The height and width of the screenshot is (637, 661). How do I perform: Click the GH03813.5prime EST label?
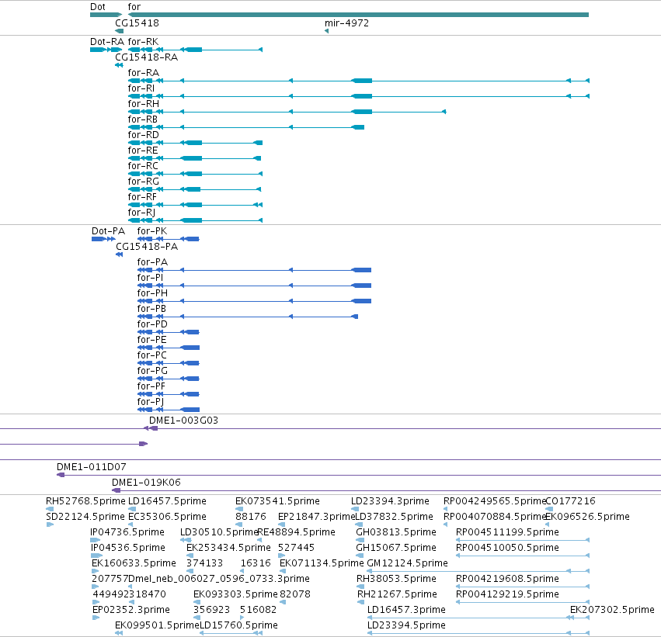coord(396,532)
